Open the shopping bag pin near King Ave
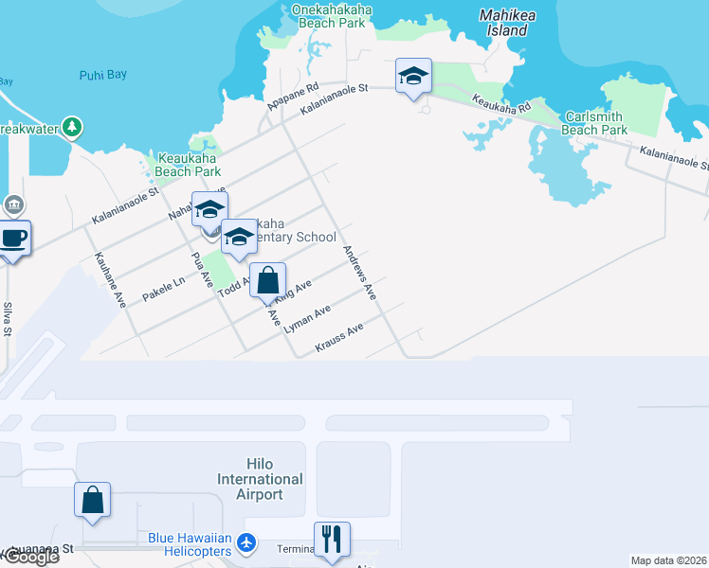 point(268,280)
